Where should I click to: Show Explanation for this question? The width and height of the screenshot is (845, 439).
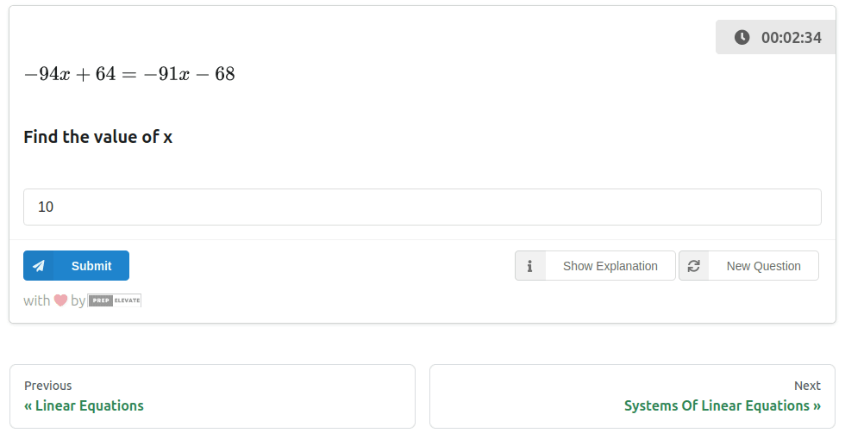(610, 266)
